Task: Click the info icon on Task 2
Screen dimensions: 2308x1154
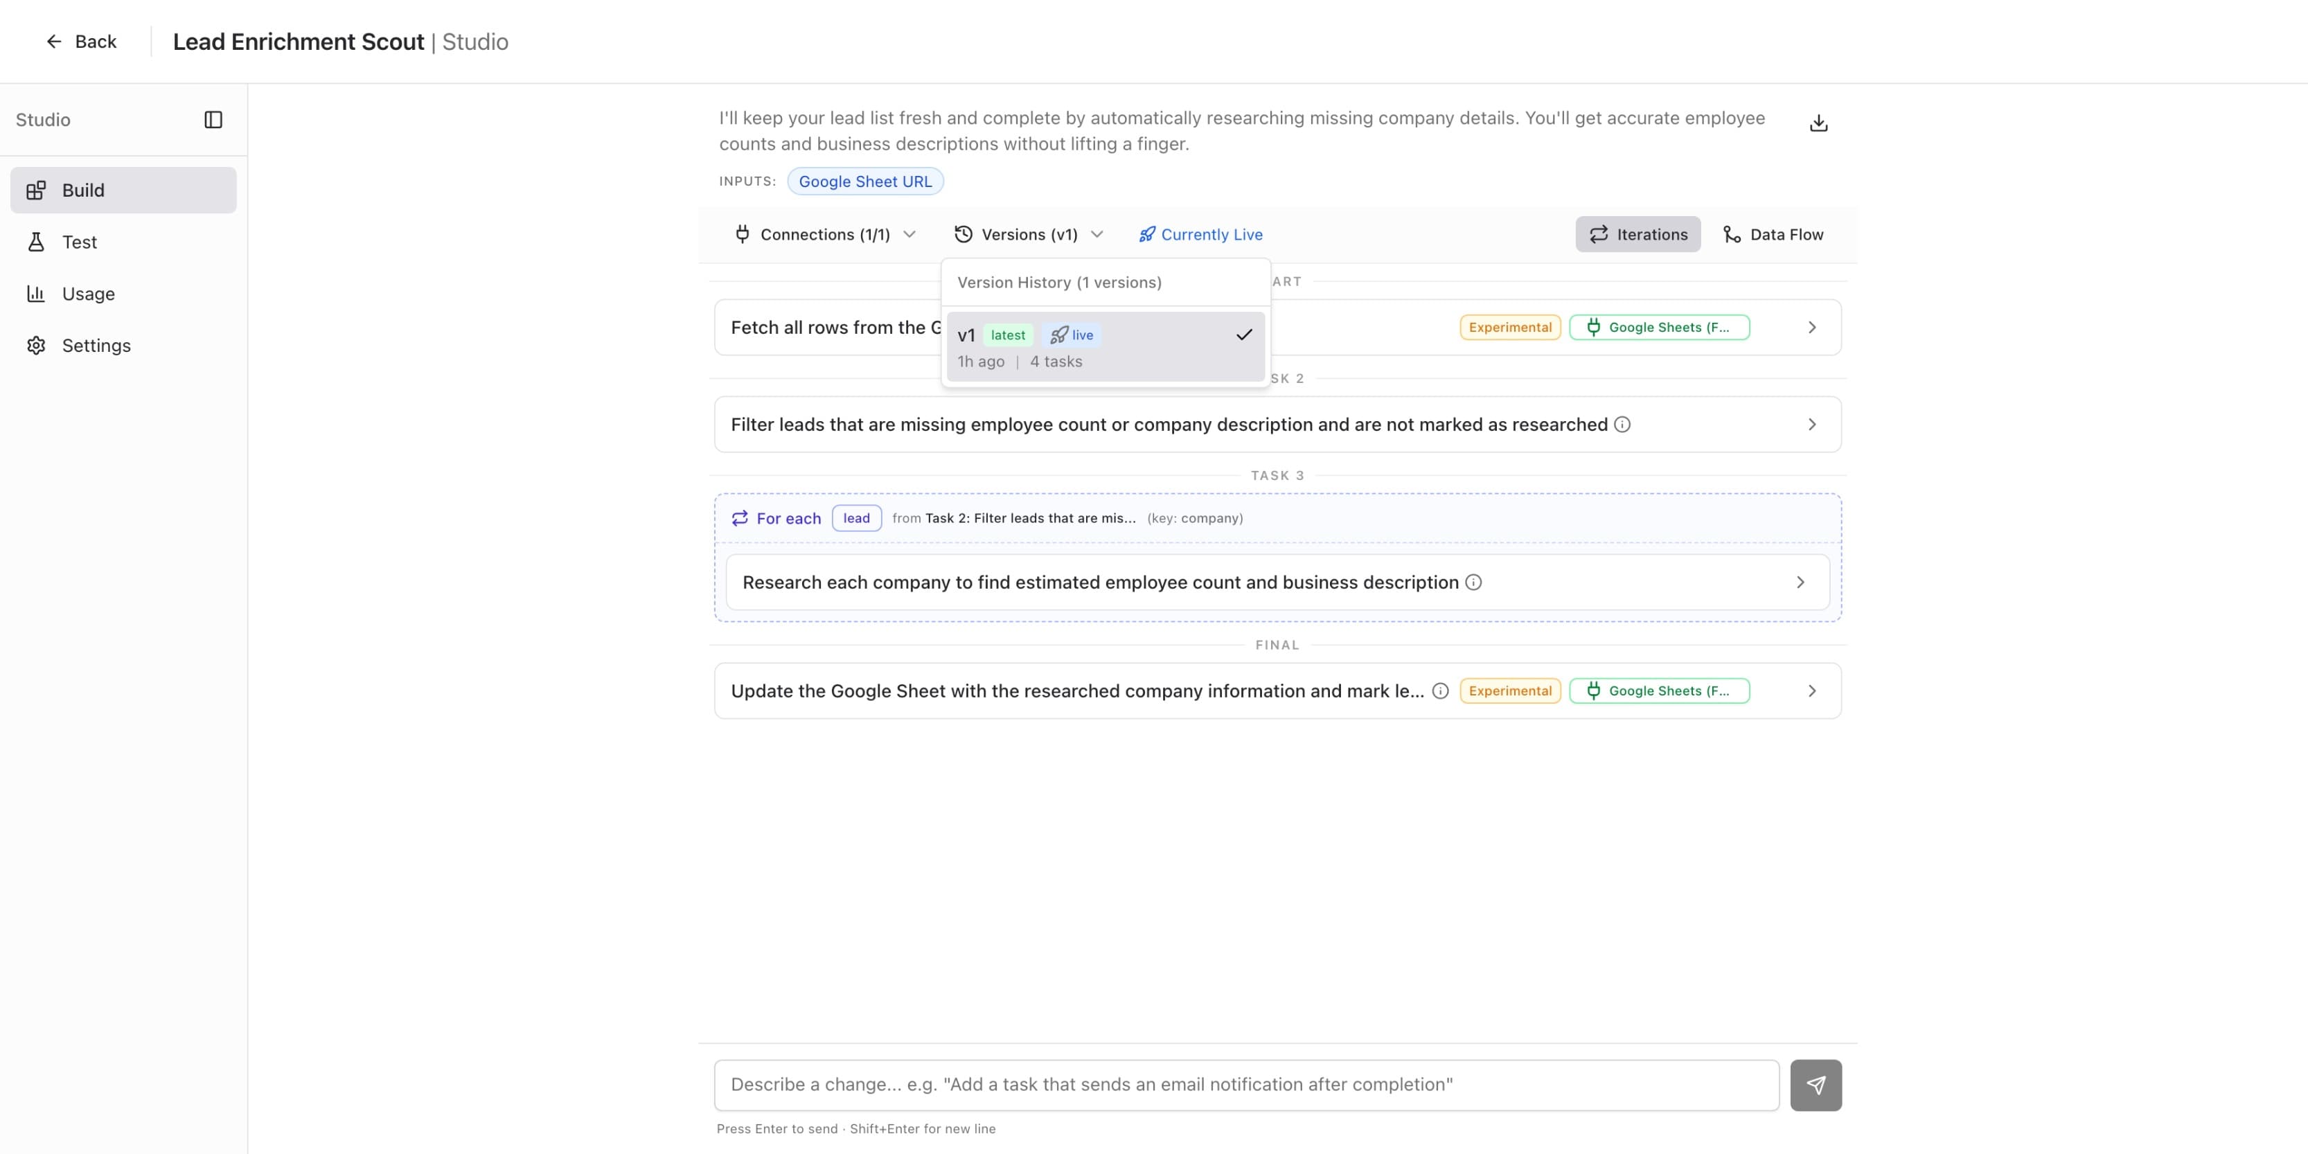Action: [1622, 425]
